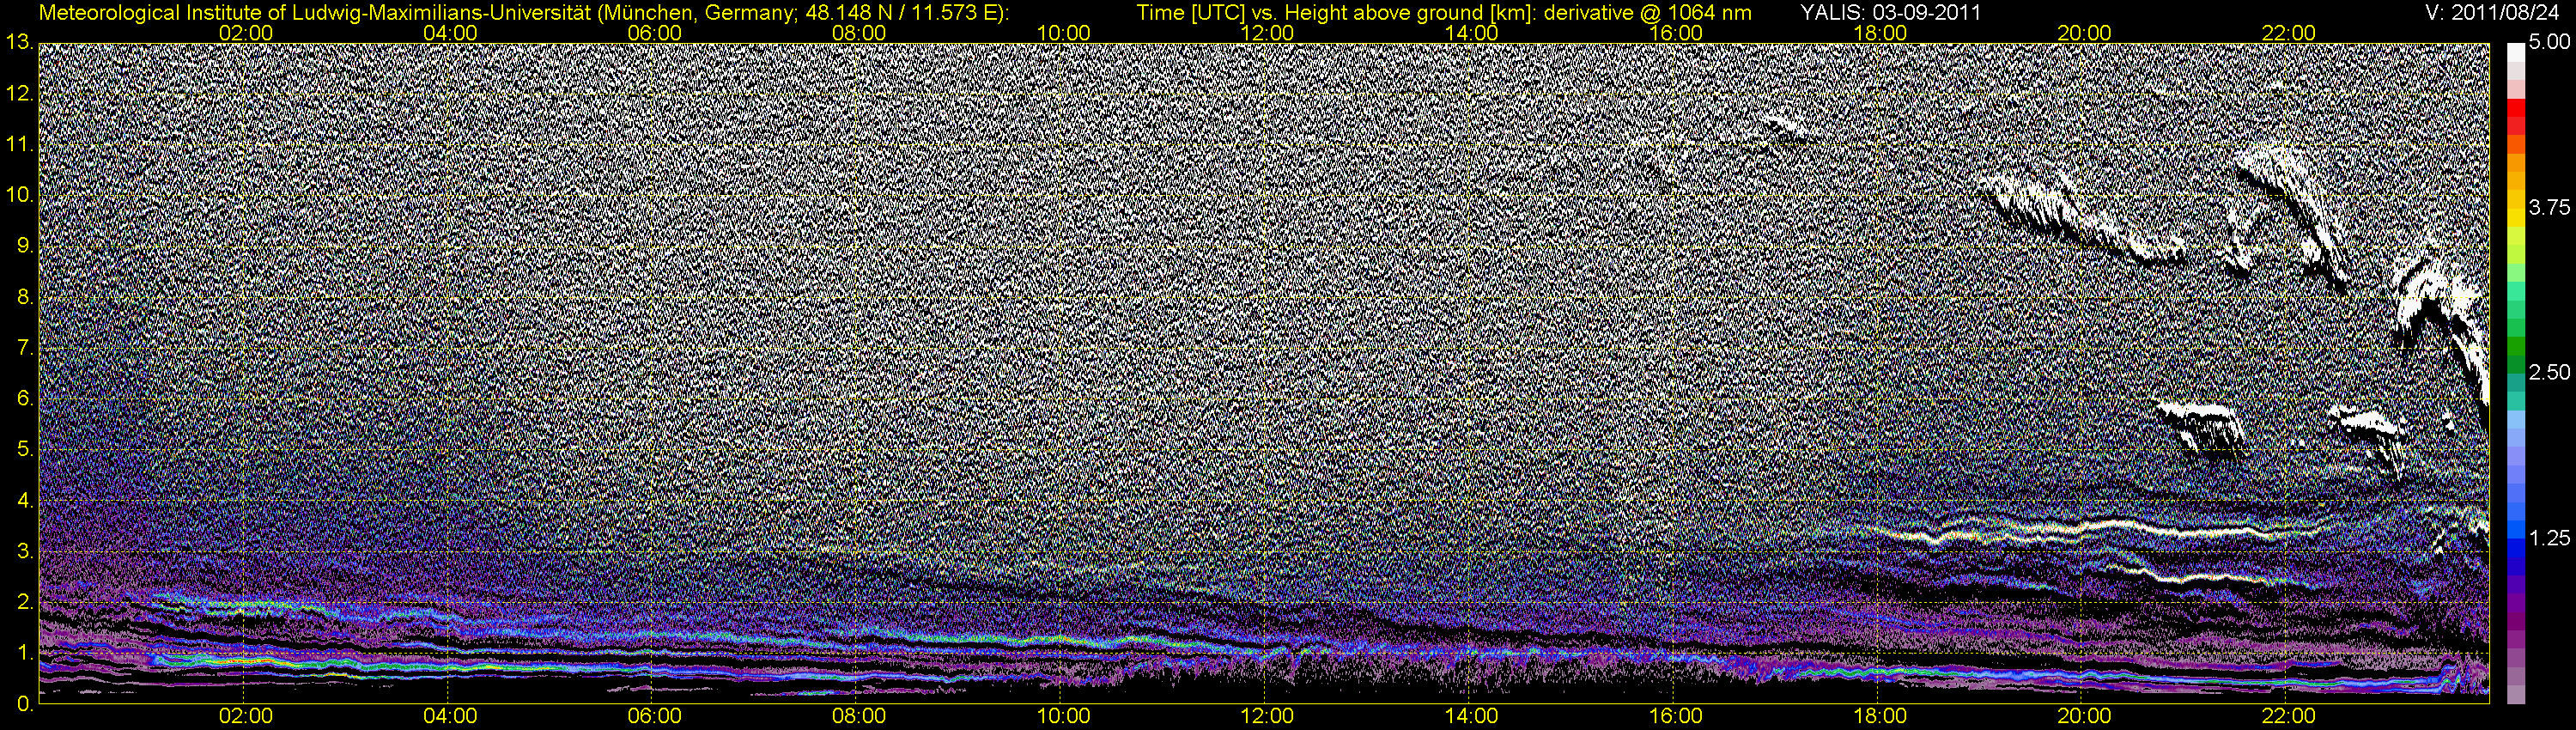Click the "4." height axis label
The image size is (2576, 730).
[x=25, y=501]
